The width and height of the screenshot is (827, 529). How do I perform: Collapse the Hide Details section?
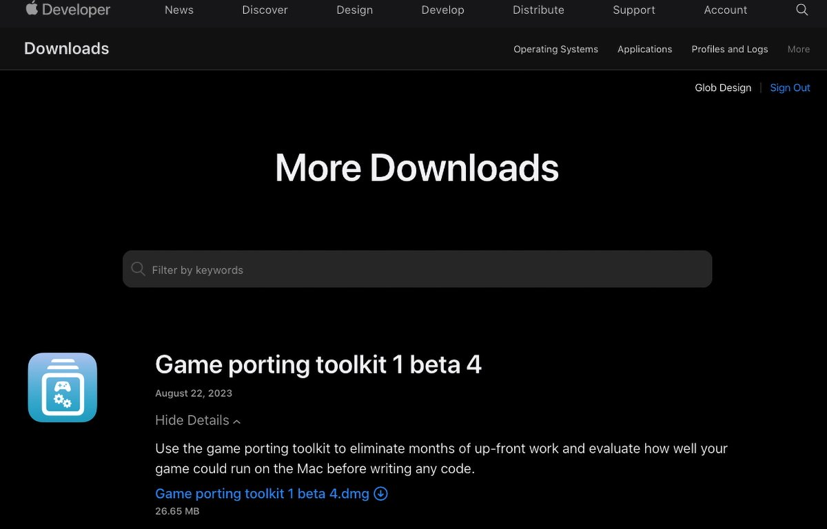[198, 420]
